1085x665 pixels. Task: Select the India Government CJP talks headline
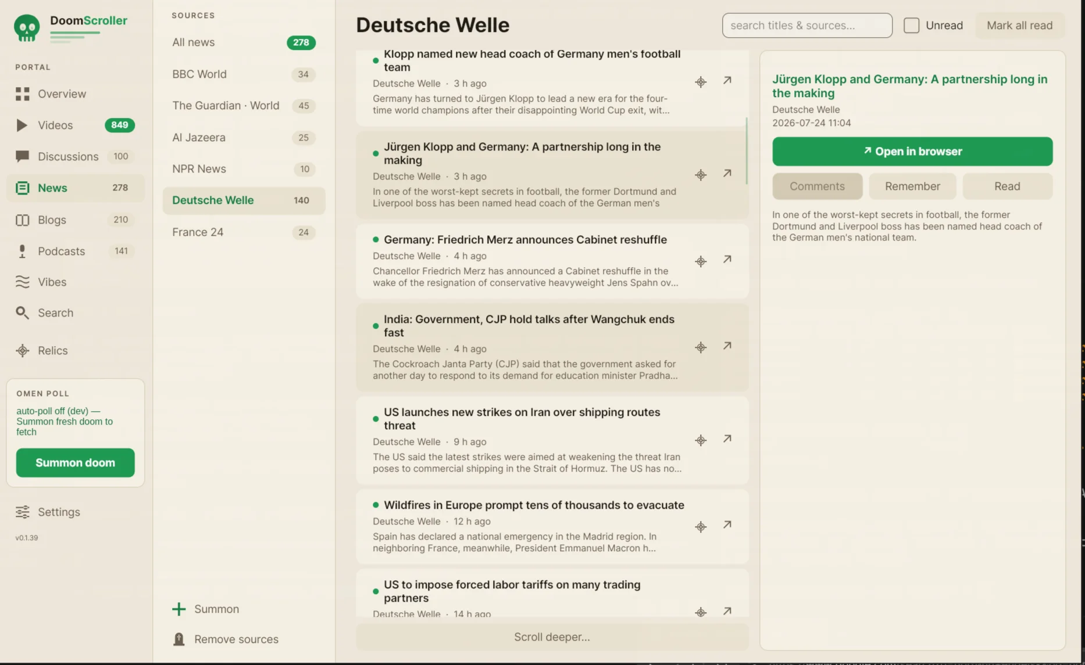point(529,326)
